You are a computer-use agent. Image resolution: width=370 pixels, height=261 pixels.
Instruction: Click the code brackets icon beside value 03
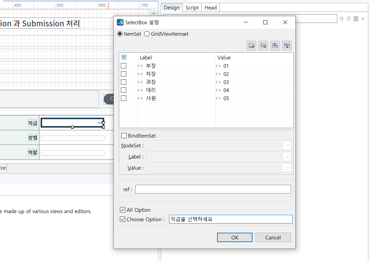(x=218, y=82)
